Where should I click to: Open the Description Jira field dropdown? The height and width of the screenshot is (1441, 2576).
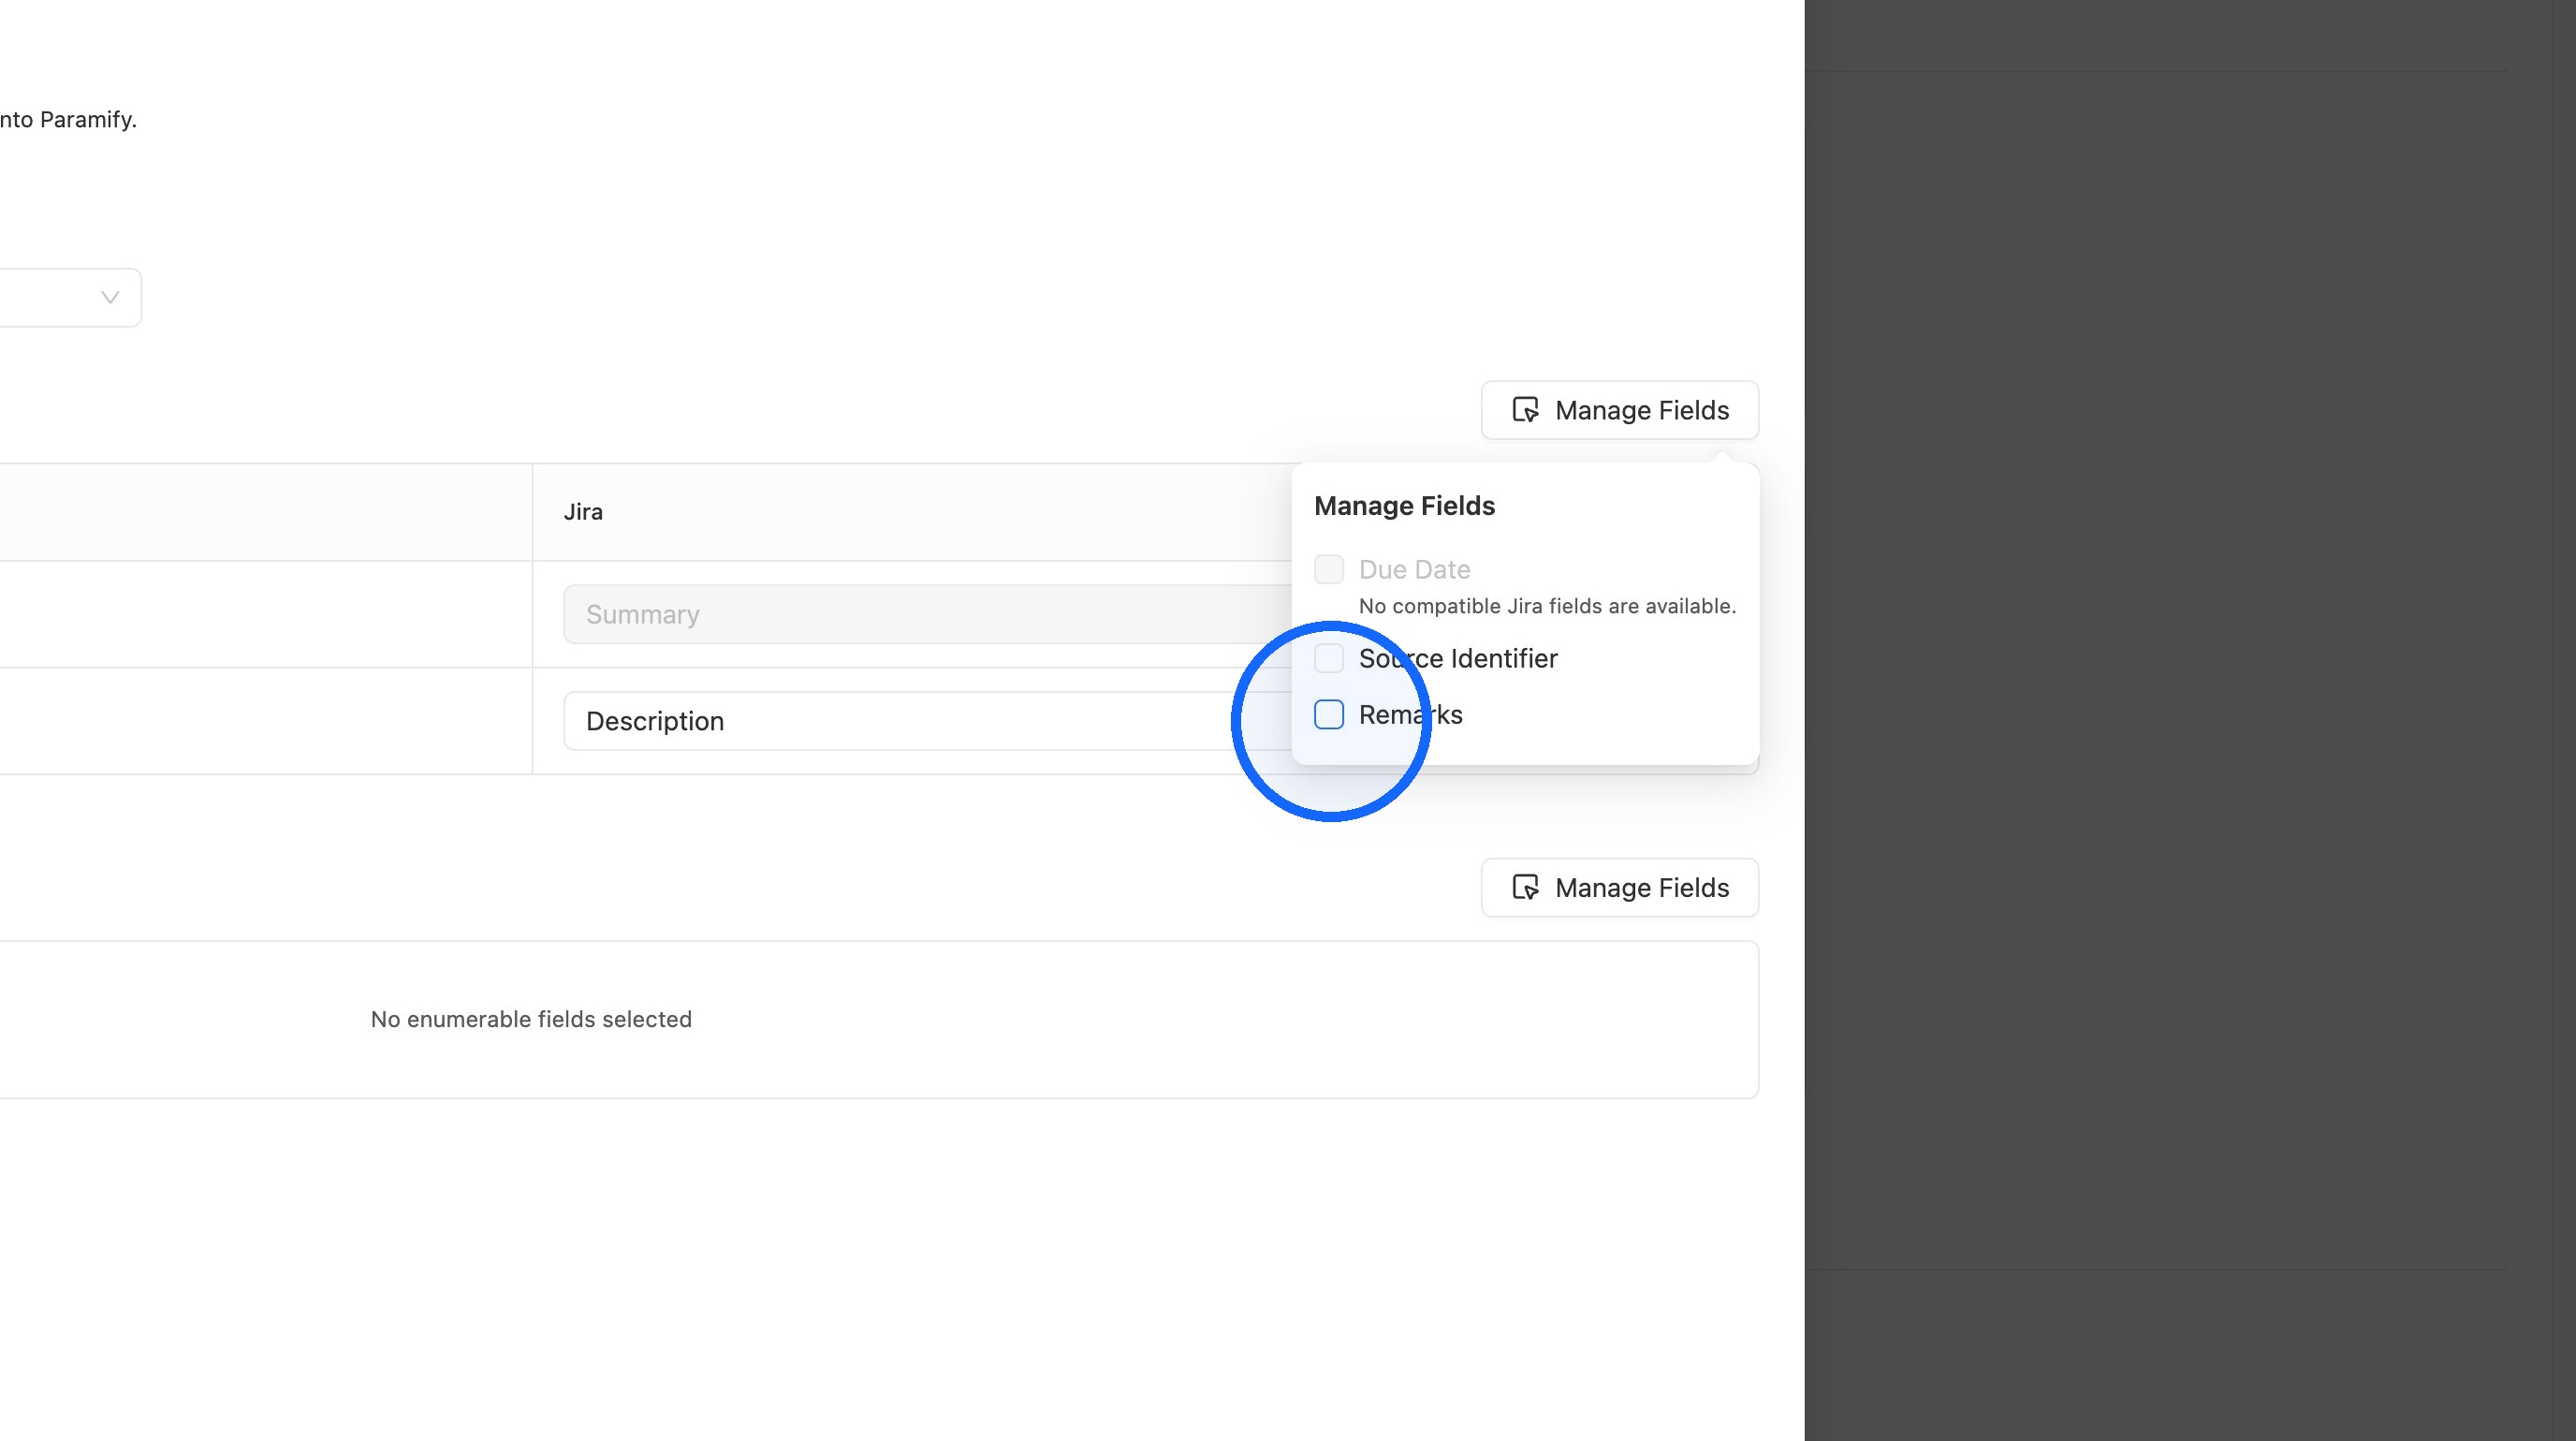(927, 721)
